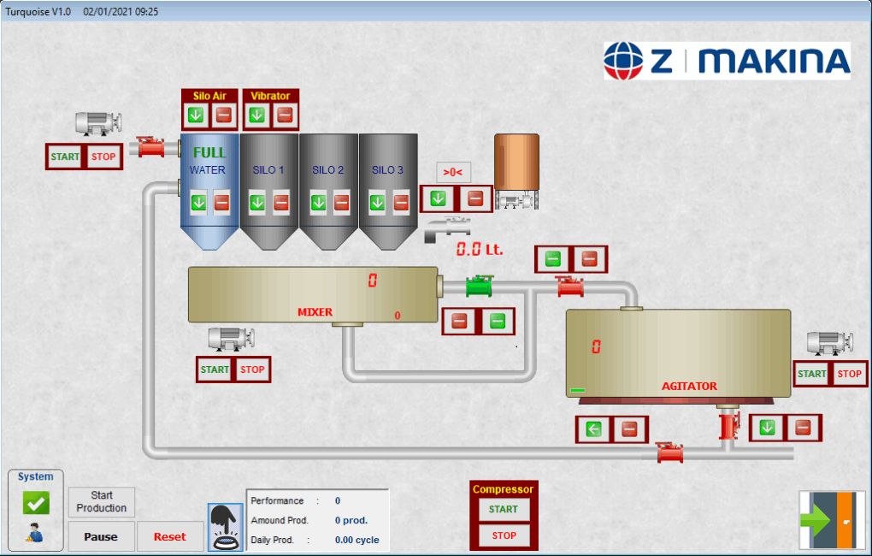The image size is (872, 556).
Task: Stop the Mixer motor
Action: click(x=252, y=370)
